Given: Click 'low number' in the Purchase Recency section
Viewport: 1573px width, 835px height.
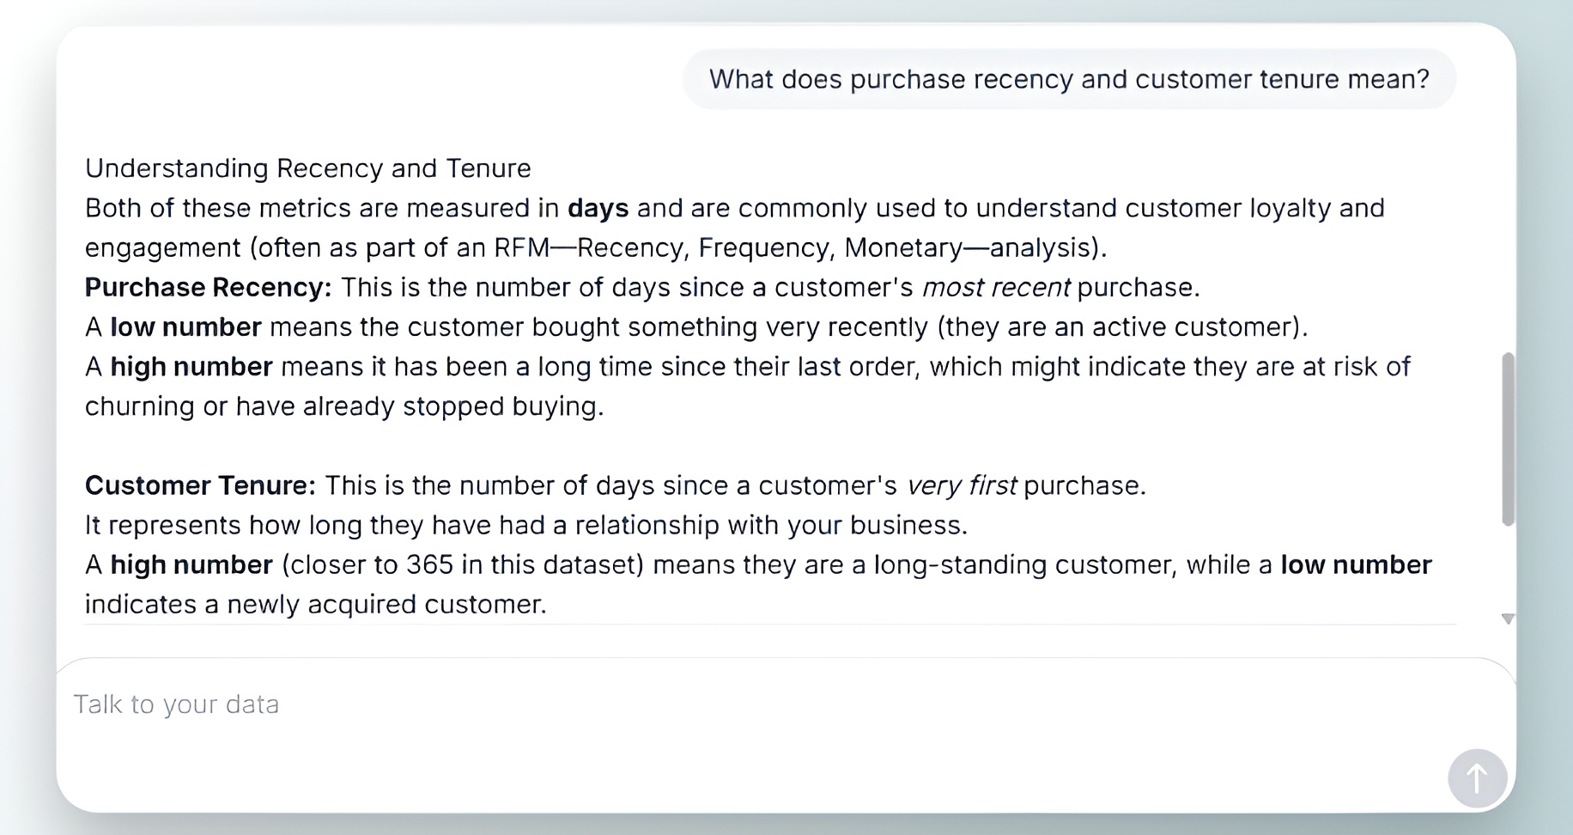Looking at the screenshot, I should 185,327.
